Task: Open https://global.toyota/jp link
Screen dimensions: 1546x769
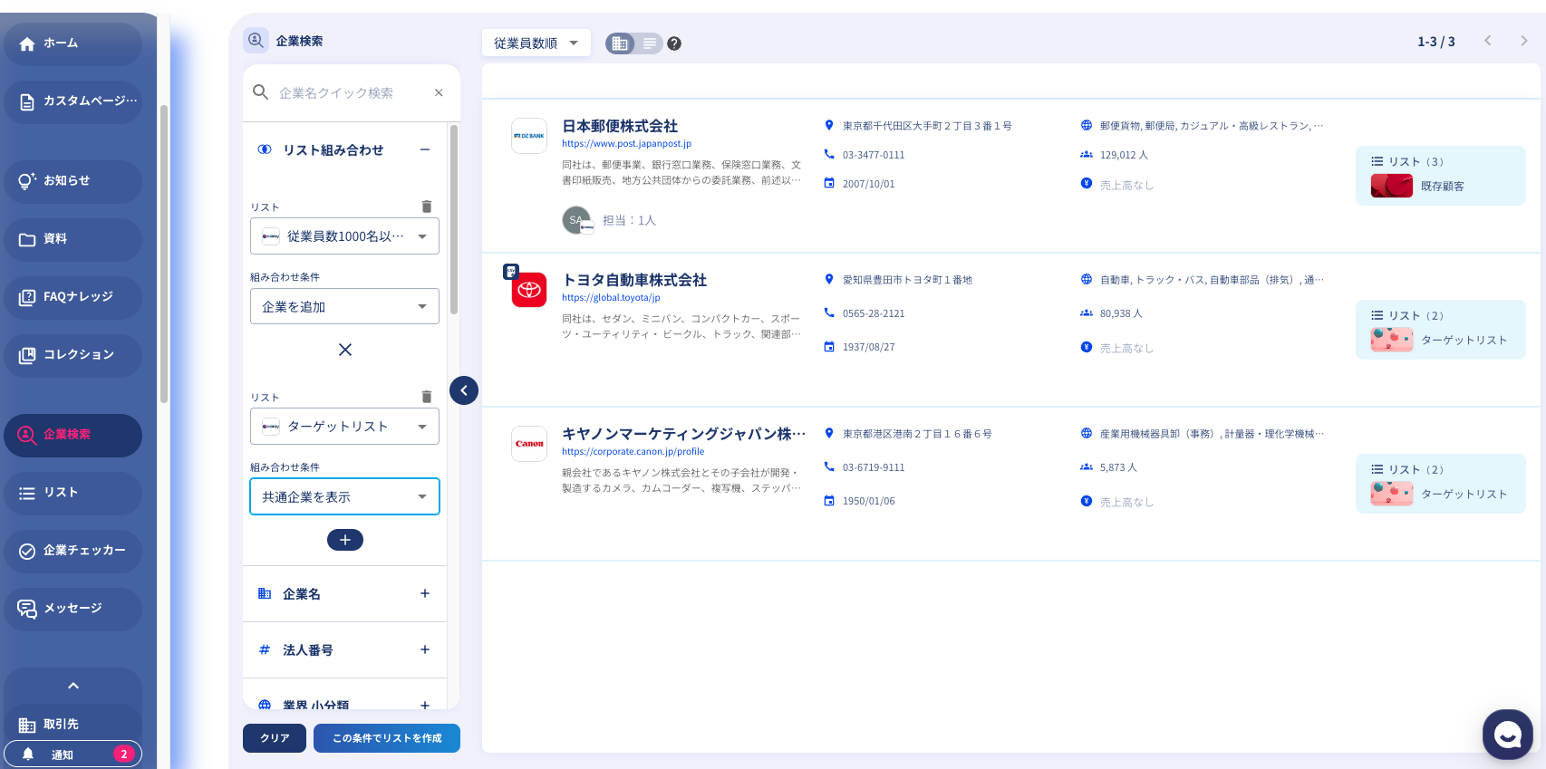Action: (x=611, y=297)
